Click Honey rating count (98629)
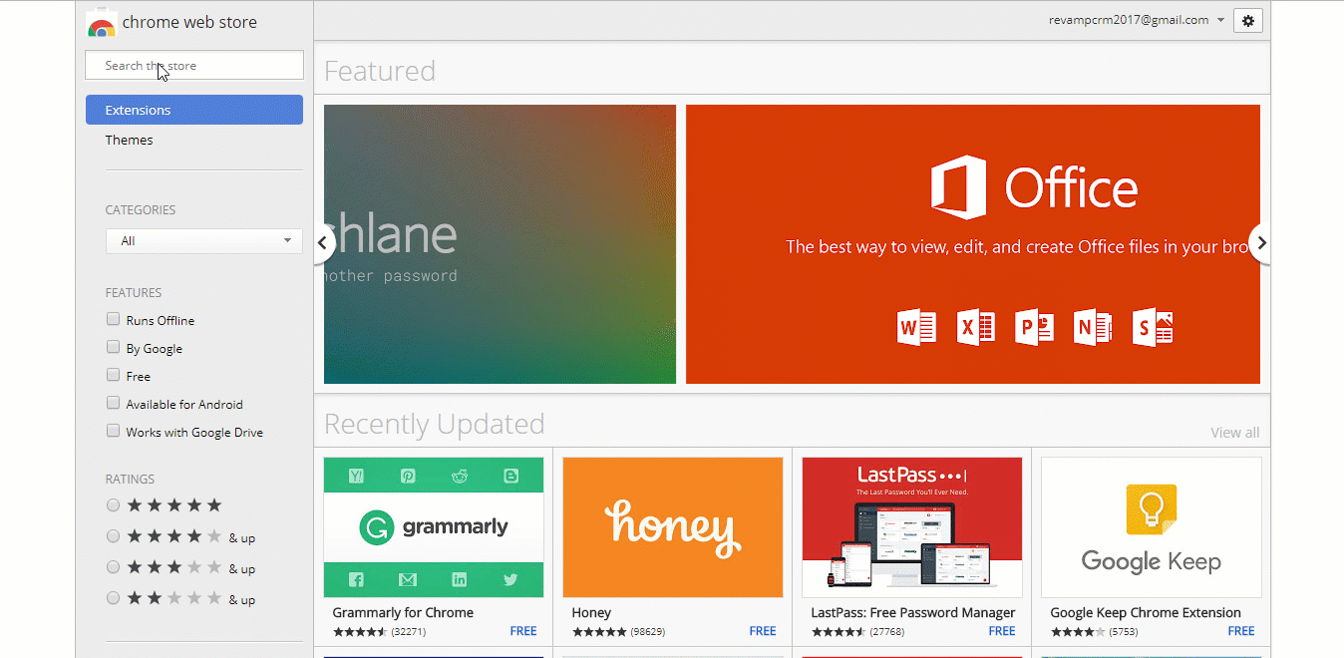The height and width of the screenshot is (658, 1344). [x=648, y=632]
